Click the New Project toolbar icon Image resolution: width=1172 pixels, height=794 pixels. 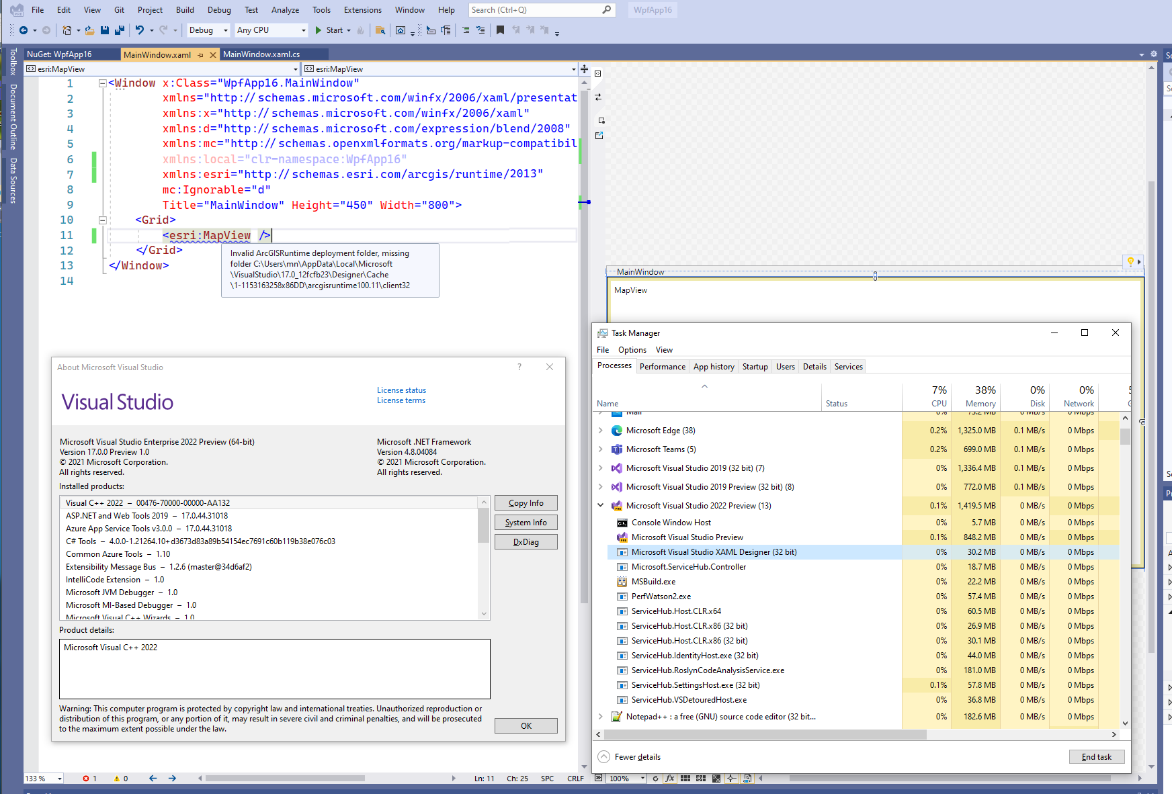point(67,30)
